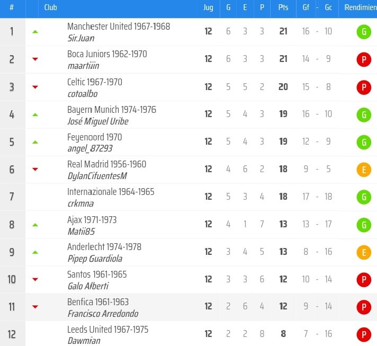Screen dimensions: 377x346
Task: Click the red down arrow beside Celtic
Action: click(x=35, y=87)
